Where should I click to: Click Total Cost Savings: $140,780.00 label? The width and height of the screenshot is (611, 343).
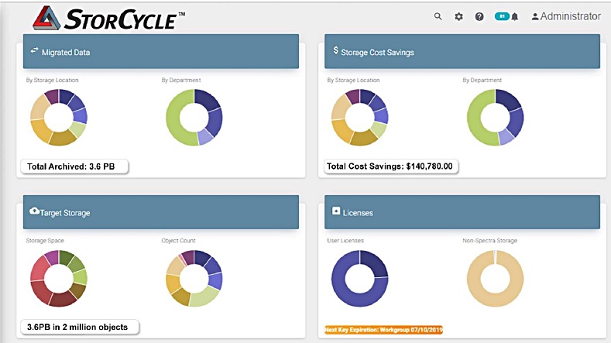coord(391,166)
